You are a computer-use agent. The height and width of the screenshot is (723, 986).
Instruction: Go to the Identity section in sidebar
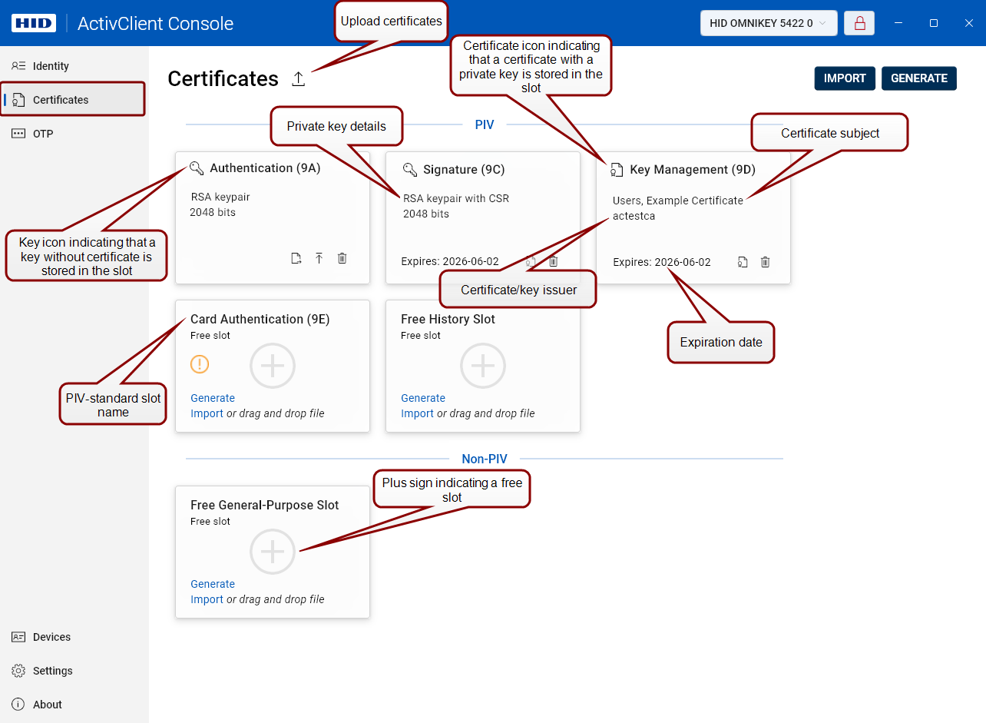tap(51, 66)
